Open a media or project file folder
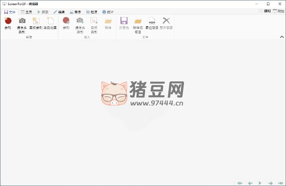This screenshot has width=286, height=186. [x=138, y=25]
